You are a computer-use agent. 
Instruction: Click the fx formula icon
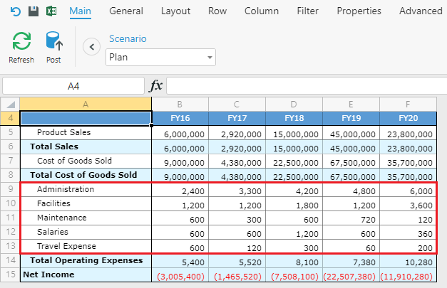point(155,85)
